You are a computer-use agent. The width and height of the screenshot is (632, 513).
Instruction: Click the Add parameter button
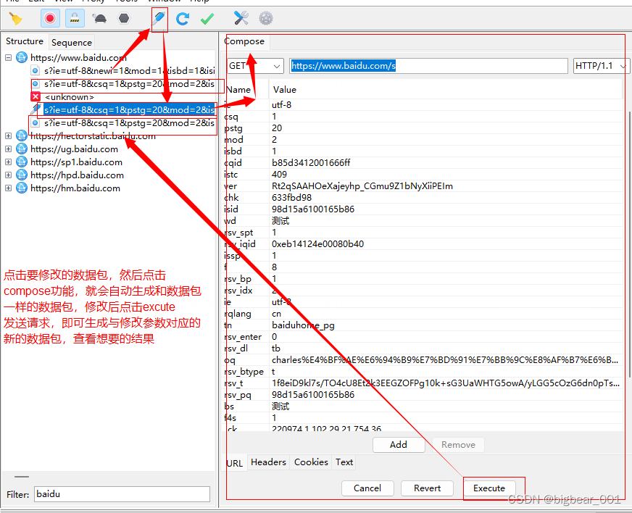[x=399, y=444]
